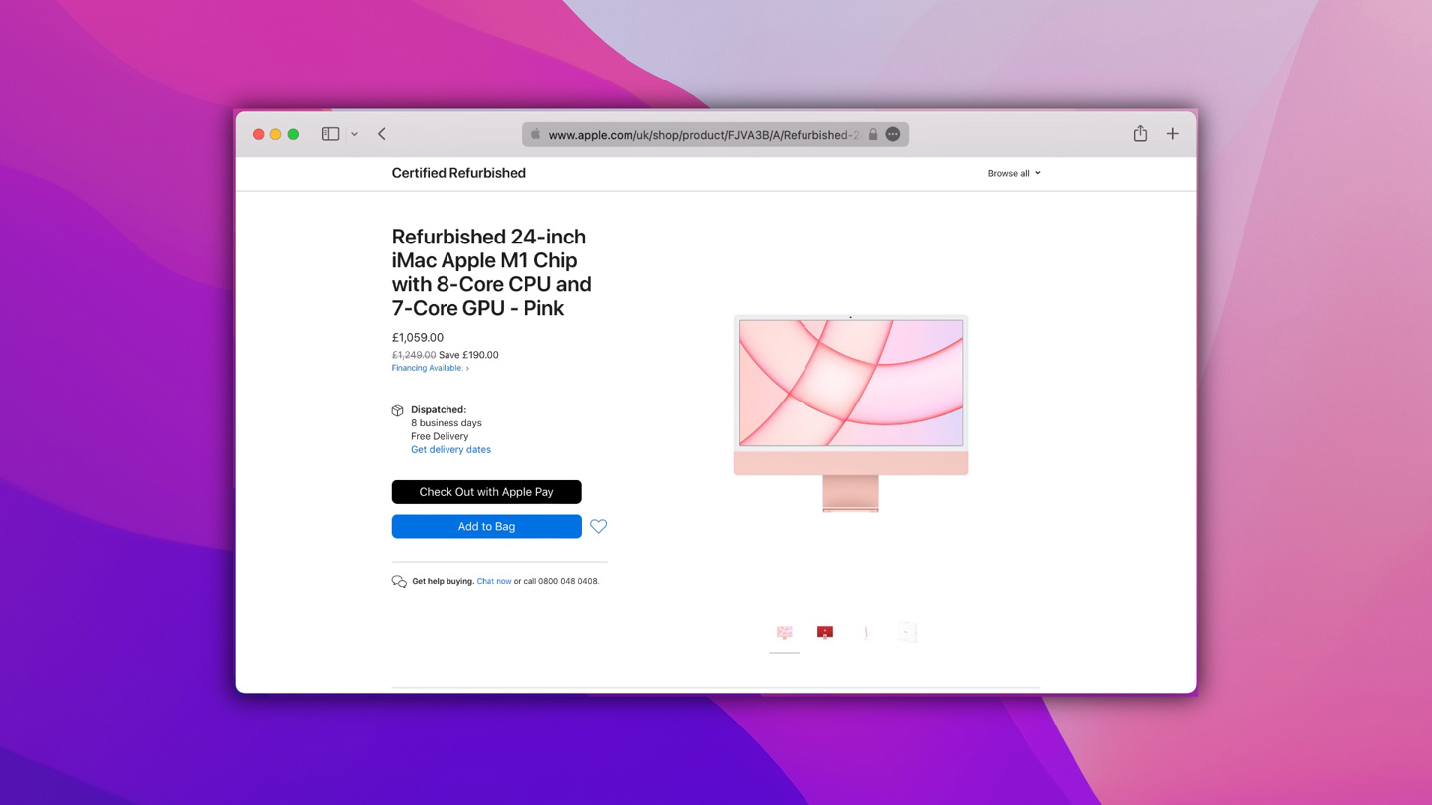This screenshot has width=1432, height=805.
Task: Open the Certified Refurbished heading link
Action: click(x=458, y=173)
